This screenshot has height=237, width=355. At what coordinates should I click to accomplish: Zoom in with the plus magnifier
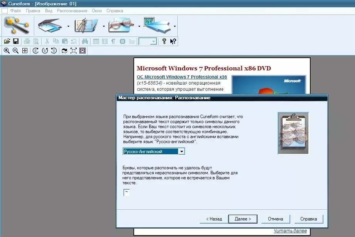click(7, 51)
